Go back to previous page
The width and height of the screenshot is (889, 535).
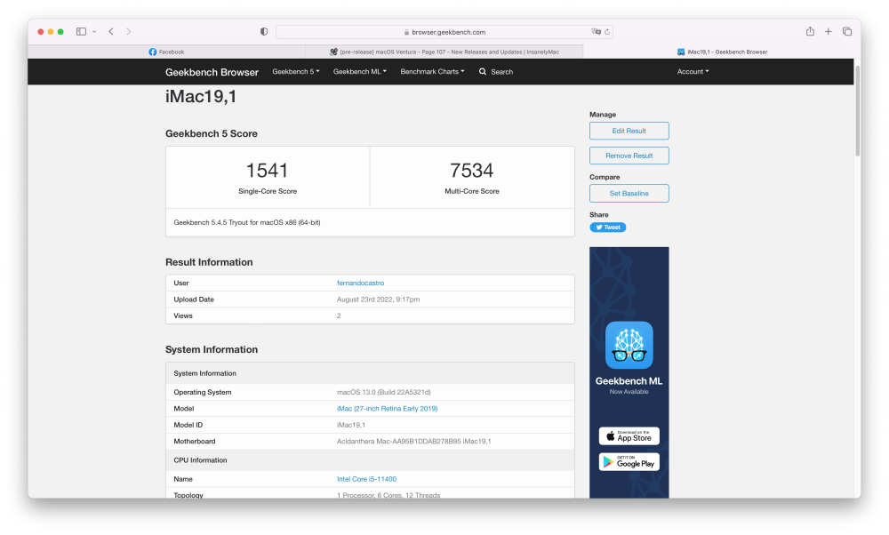111,32
